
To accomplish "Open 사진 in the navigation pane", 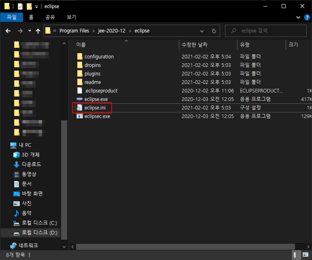I will (x=23, y=203).
